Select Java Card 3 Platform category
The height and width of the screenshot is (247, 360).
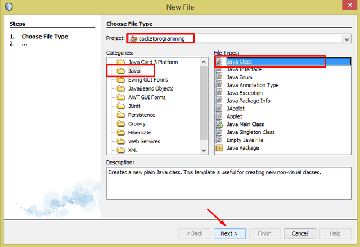point(153,62)
